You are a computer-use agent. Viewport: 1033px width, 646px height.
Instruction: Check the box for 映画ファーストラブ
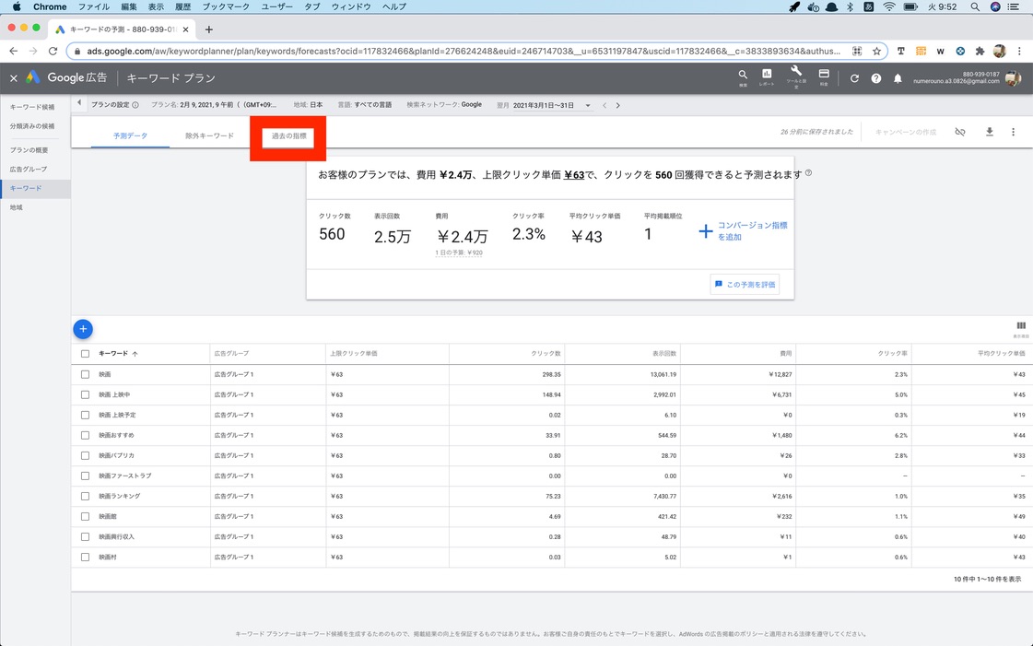click(x=85, y=476)
